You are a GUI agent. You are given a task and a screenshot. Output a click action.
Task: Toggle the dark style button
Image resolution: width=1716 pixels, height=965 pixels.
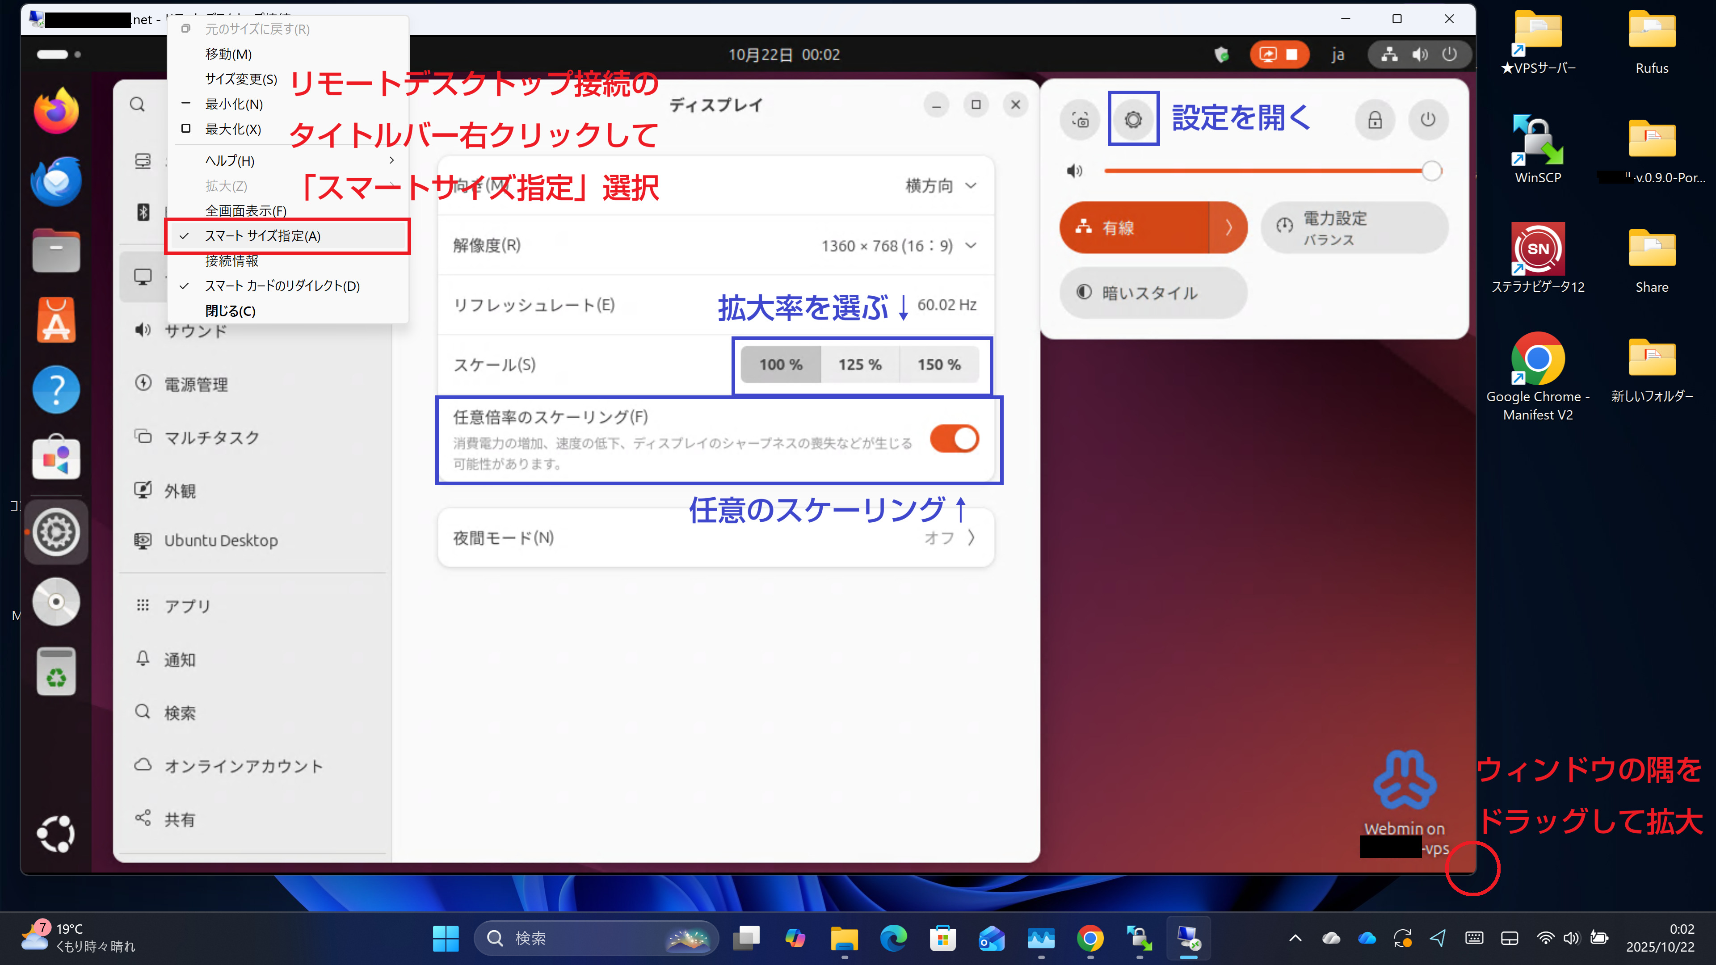1152,293
